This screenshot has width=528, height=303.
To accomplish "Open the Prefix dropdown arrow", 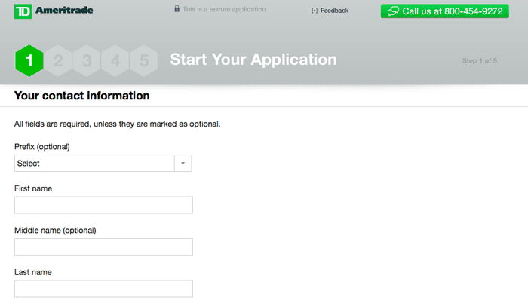I will click(x=183, y=164).
